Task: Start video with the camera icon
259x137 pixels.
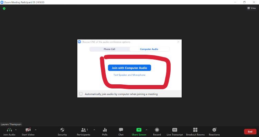Action: (28, 130)
